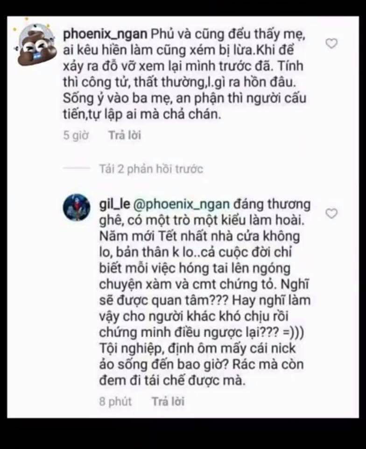The width and height of the screenshot is (366, 449).
Task: Click the line starting Năm mới Tết nhất
Action: pyautogui.click(x=199, y=237)
